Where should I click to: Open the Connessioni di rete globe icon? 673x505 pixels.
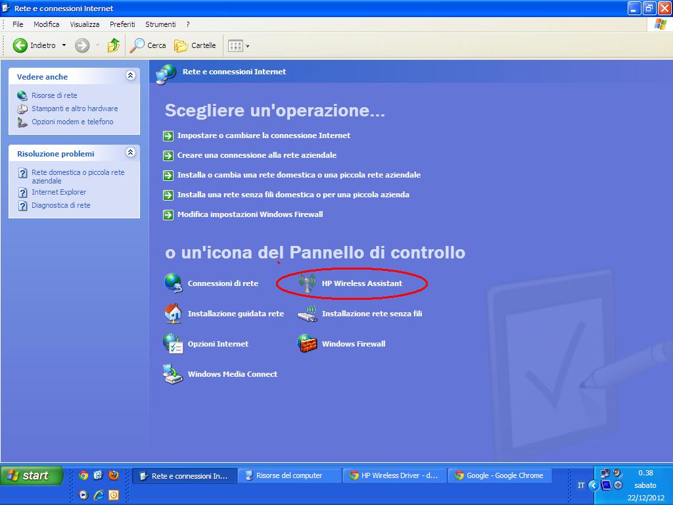173,283
